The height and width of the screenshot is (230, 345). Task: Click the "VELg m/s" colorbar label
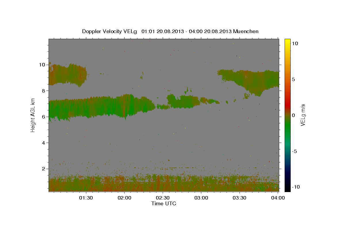[303, 115]
